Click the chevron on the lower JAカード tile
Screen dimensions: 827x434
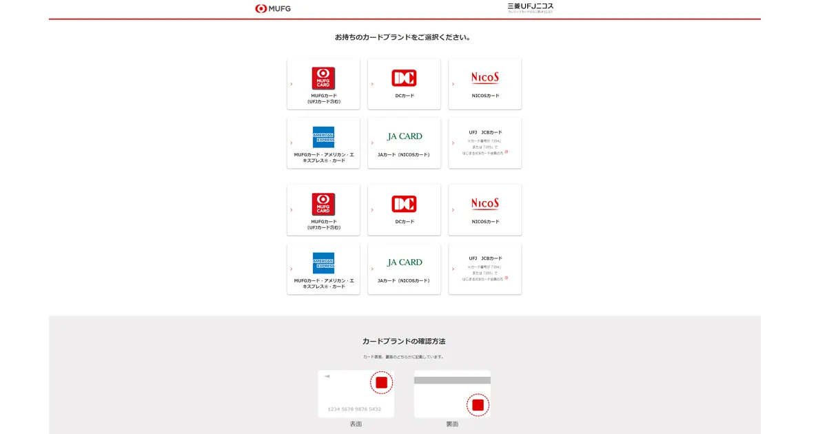click(372, 269)
